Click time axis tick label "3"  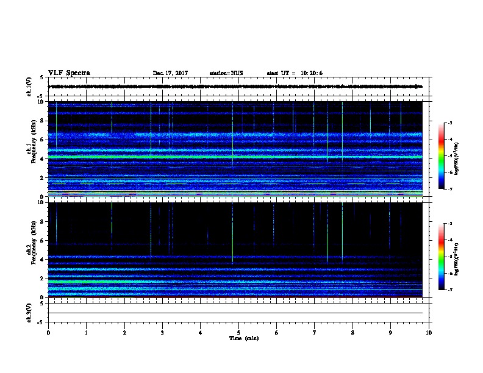pyautogui.click(x=162, y=333)
